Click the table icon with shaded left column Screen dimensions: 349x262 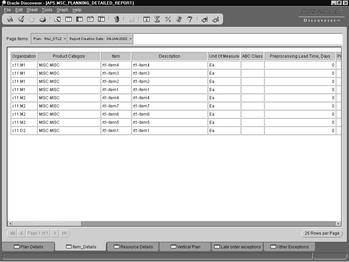pos(79,19)
